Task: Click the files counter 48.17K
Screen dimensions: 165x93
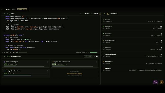Action: point(95,14)
